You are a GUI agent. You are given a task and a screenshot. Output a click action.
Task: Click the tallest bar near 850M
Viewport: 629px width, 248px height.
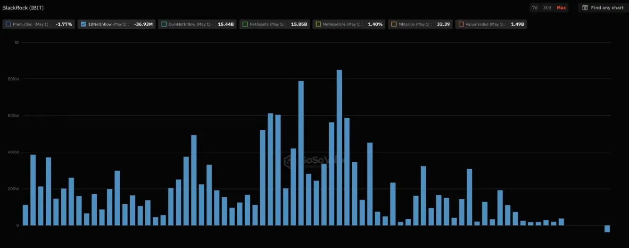pyautogui.click(x=339, y=147)
